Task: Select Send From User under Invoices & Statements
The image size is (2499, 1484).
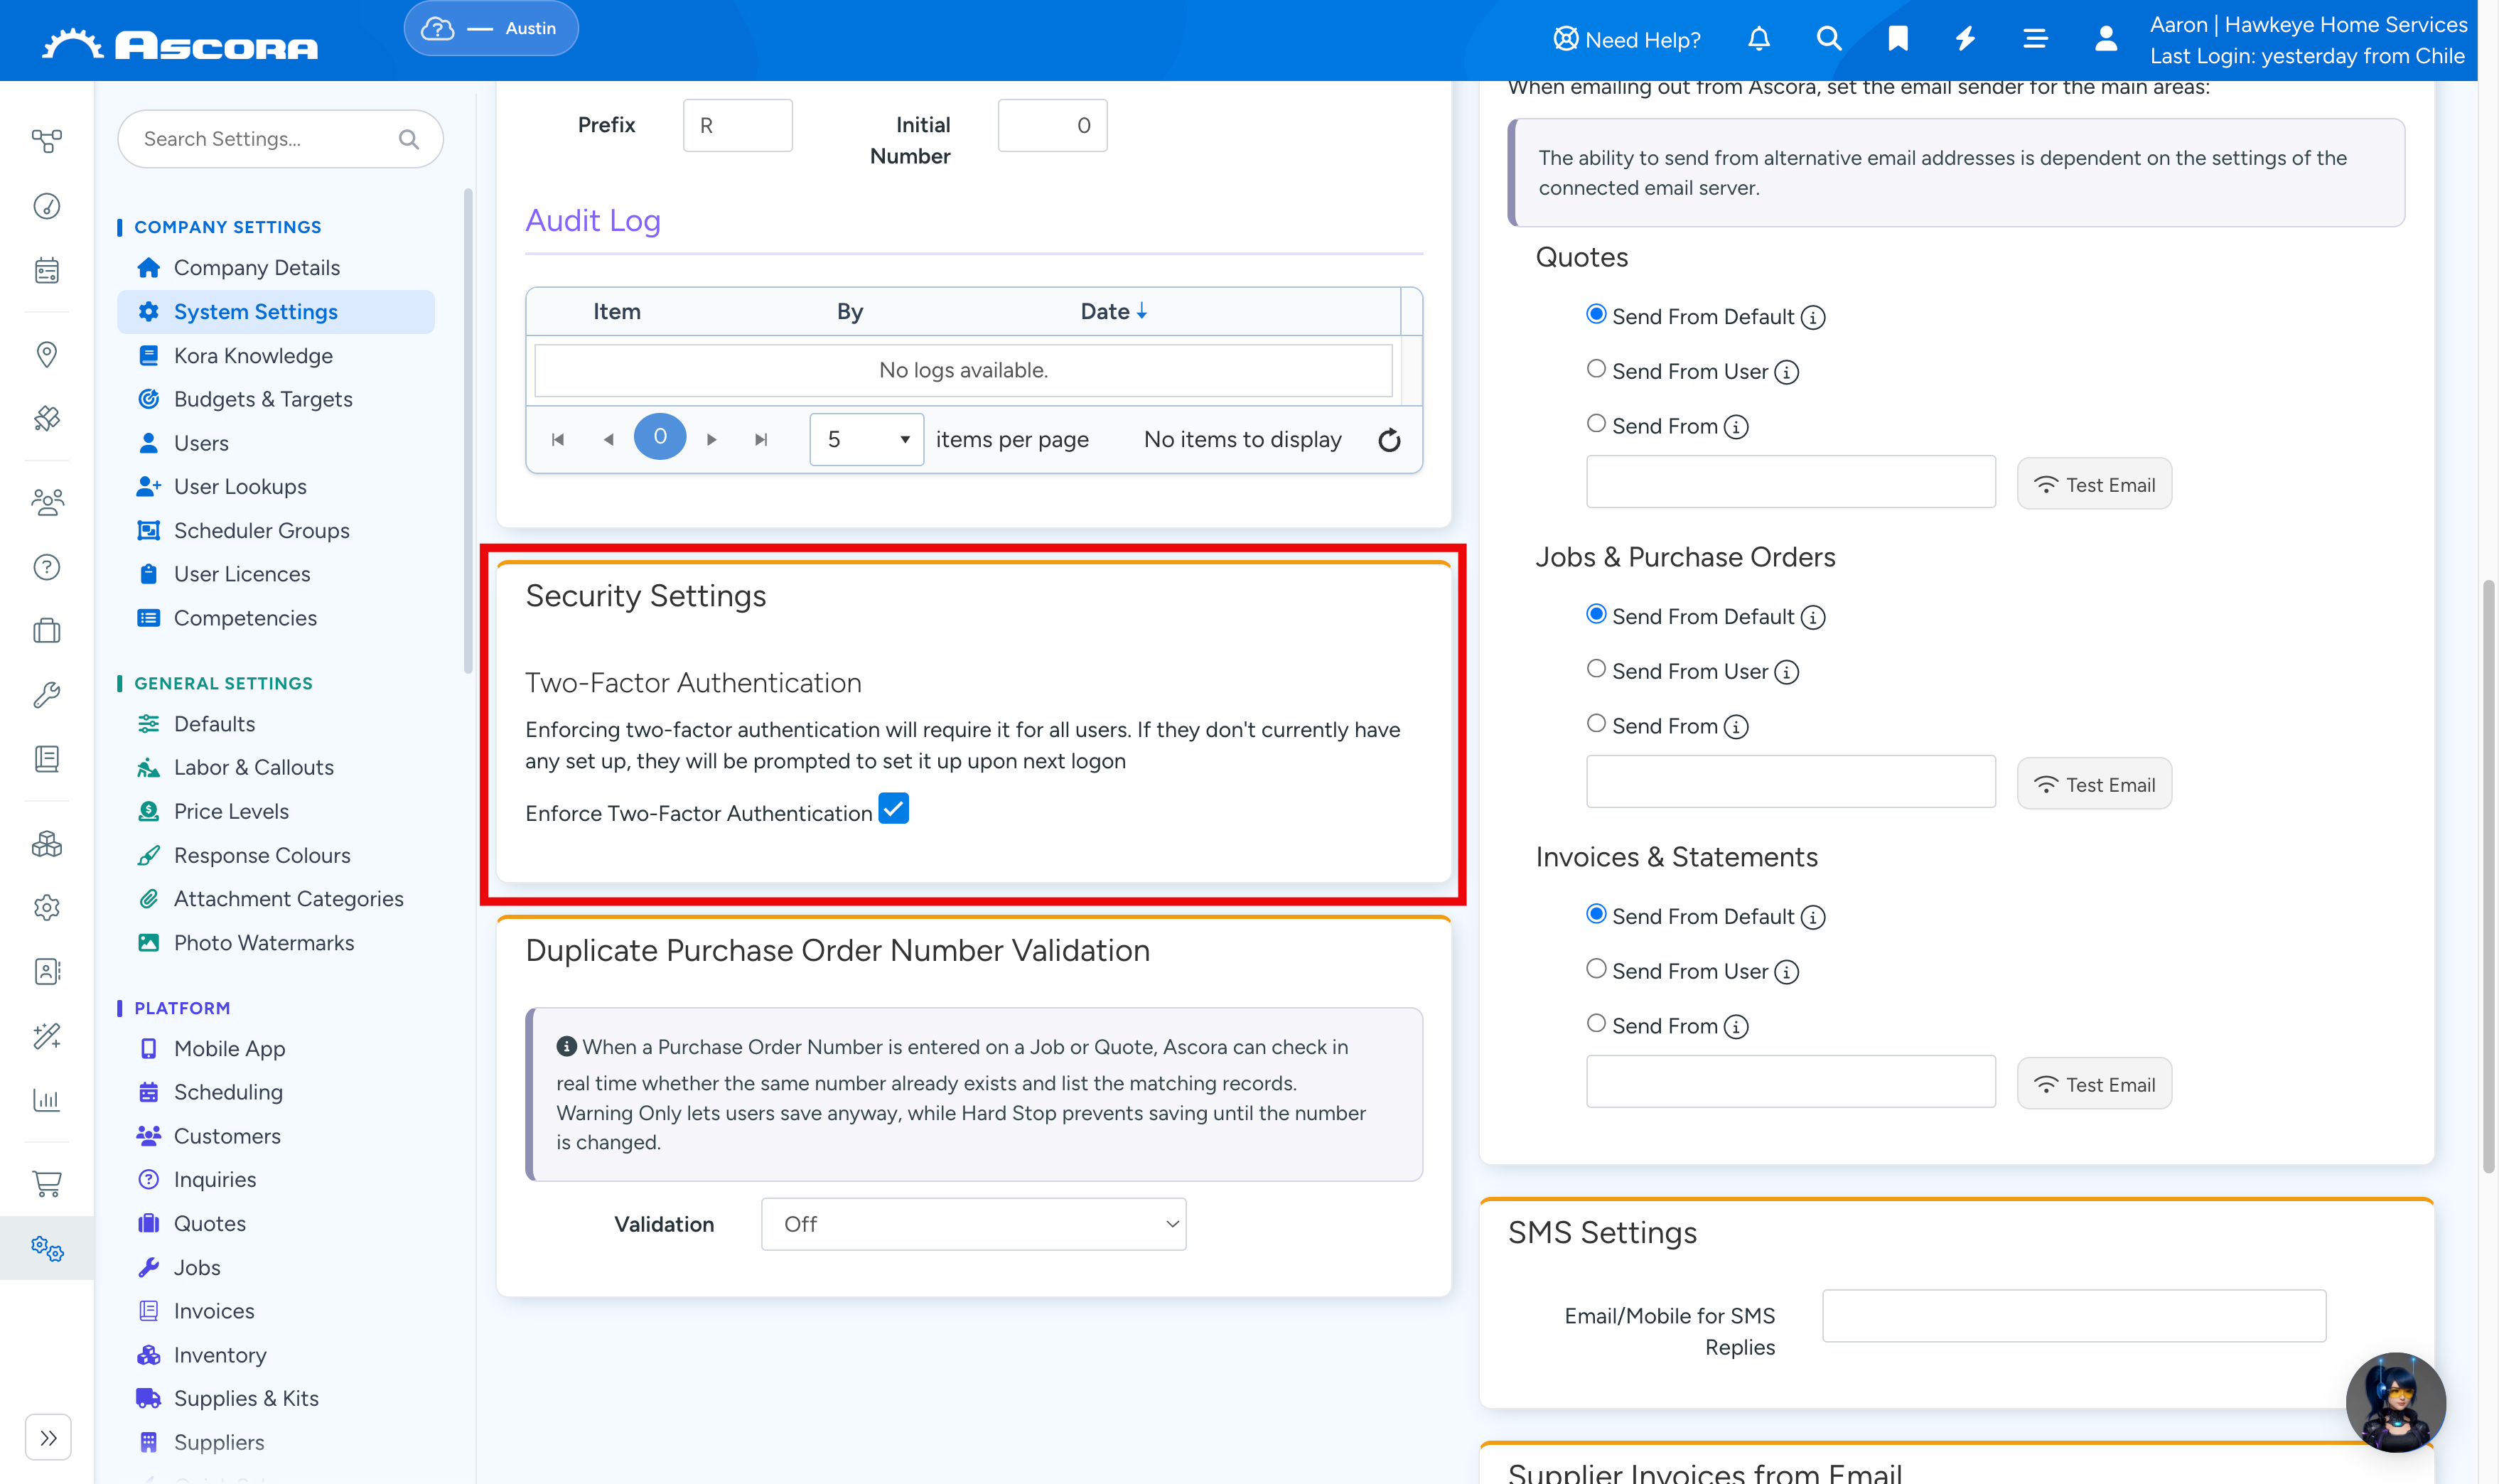Action: (x=1596, y=969)
